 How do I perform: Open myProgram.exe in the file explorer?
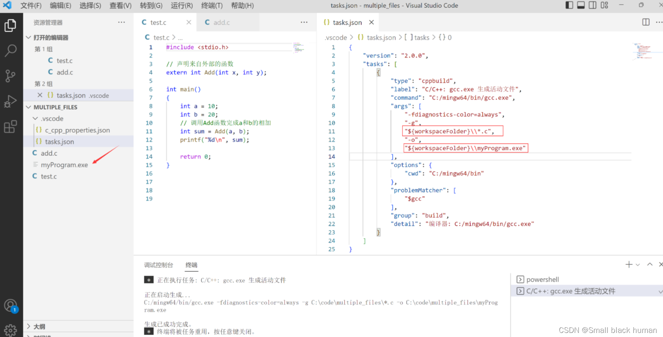point(64,165)
